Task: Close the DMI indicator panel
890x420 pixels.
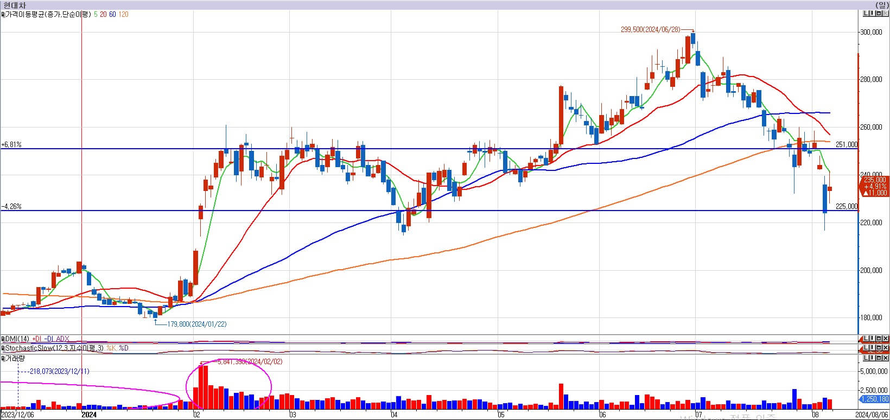Action: pyautogui.click(x=885, y=338)
